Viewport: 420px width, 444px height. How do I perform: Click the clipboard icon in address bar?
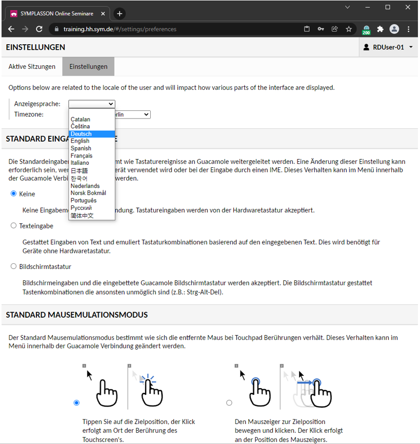tap(307, 29)
